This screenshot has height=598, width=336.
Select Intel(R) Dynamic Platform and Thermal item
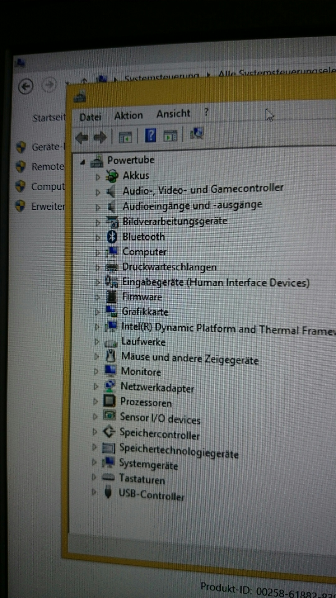click(x=229, y=329)
